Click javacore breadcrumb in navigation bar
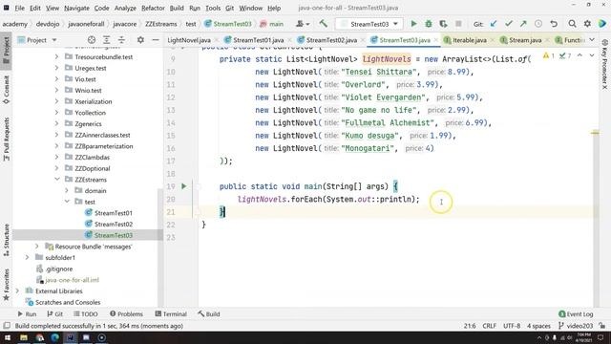The image size is (611, 344). (x=125, y=24)
